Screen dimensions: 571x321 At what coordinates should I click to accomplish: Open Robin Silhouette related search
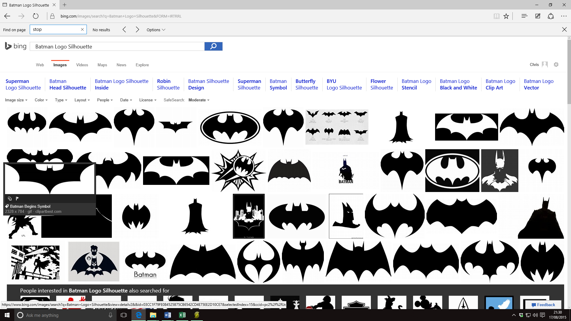point(168,84)
